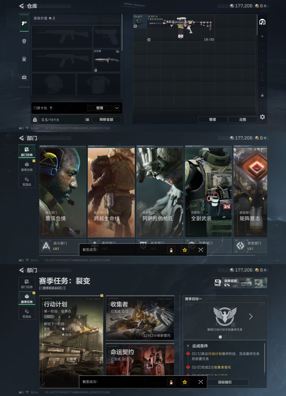The image size is (286, 396).
Task: Open the 调查看板 investigation board
Action: [240, 283]
